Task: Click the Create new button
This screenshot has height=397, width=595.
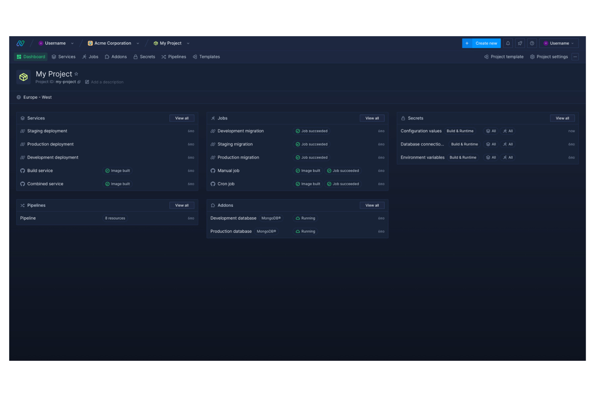Action: [481, 43]
